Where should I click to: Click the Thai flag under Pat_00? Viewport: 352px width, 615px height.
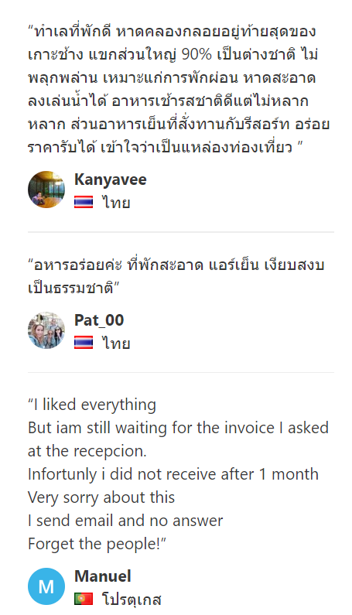click(84, 343)
